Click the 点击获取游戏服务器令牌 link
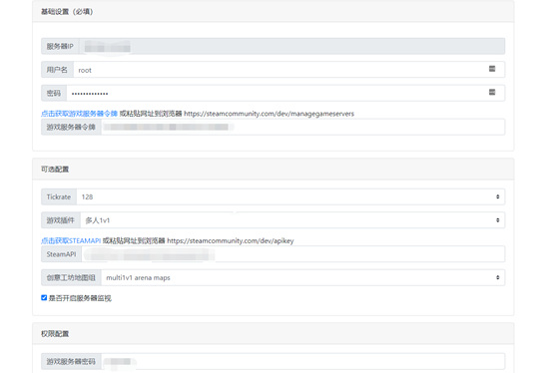Screen dimensions: 553x373 (x=79, y=114)
